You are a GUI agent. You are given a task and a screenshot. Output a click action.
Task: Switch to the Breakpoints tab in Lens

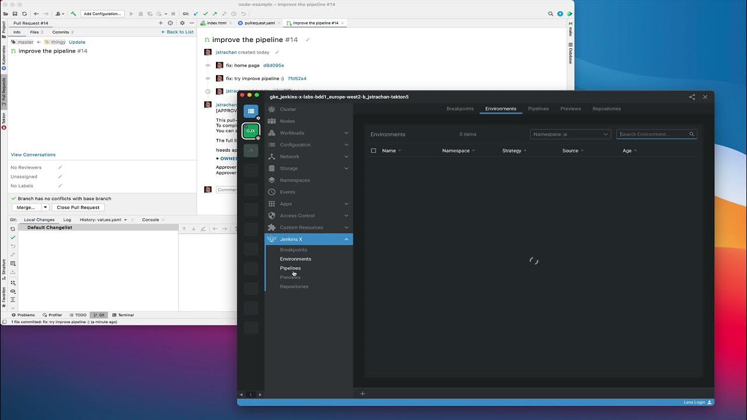pyautogui.click(x=460, y=108)
